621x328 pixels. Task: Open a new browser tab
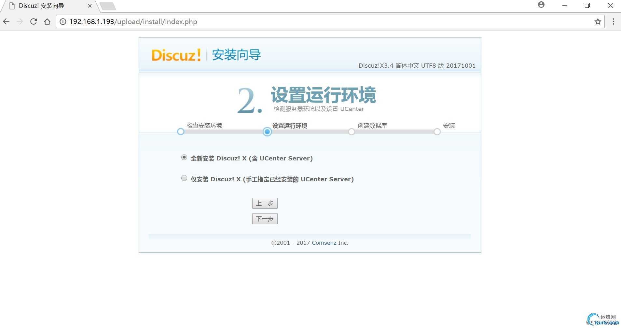point(107,6)
